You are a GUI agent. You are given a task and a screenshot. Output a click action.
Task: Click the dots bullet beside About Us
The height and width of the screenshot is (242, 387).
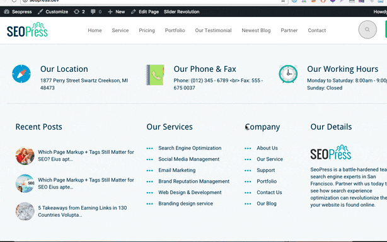tap(248, 148)
